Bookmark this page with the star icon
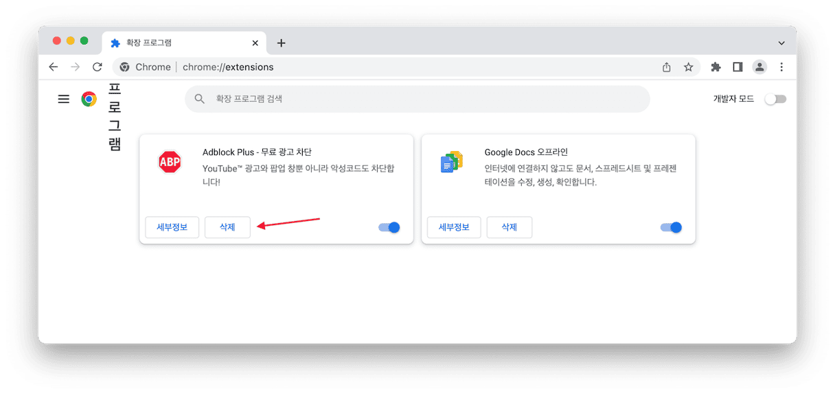The height and width of the screenshot is (394, 835). click(x=688, y=67)
